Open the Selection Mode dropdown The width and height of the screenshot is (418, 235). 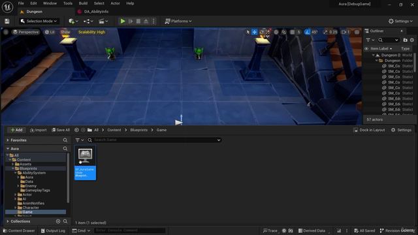(39, 21)
